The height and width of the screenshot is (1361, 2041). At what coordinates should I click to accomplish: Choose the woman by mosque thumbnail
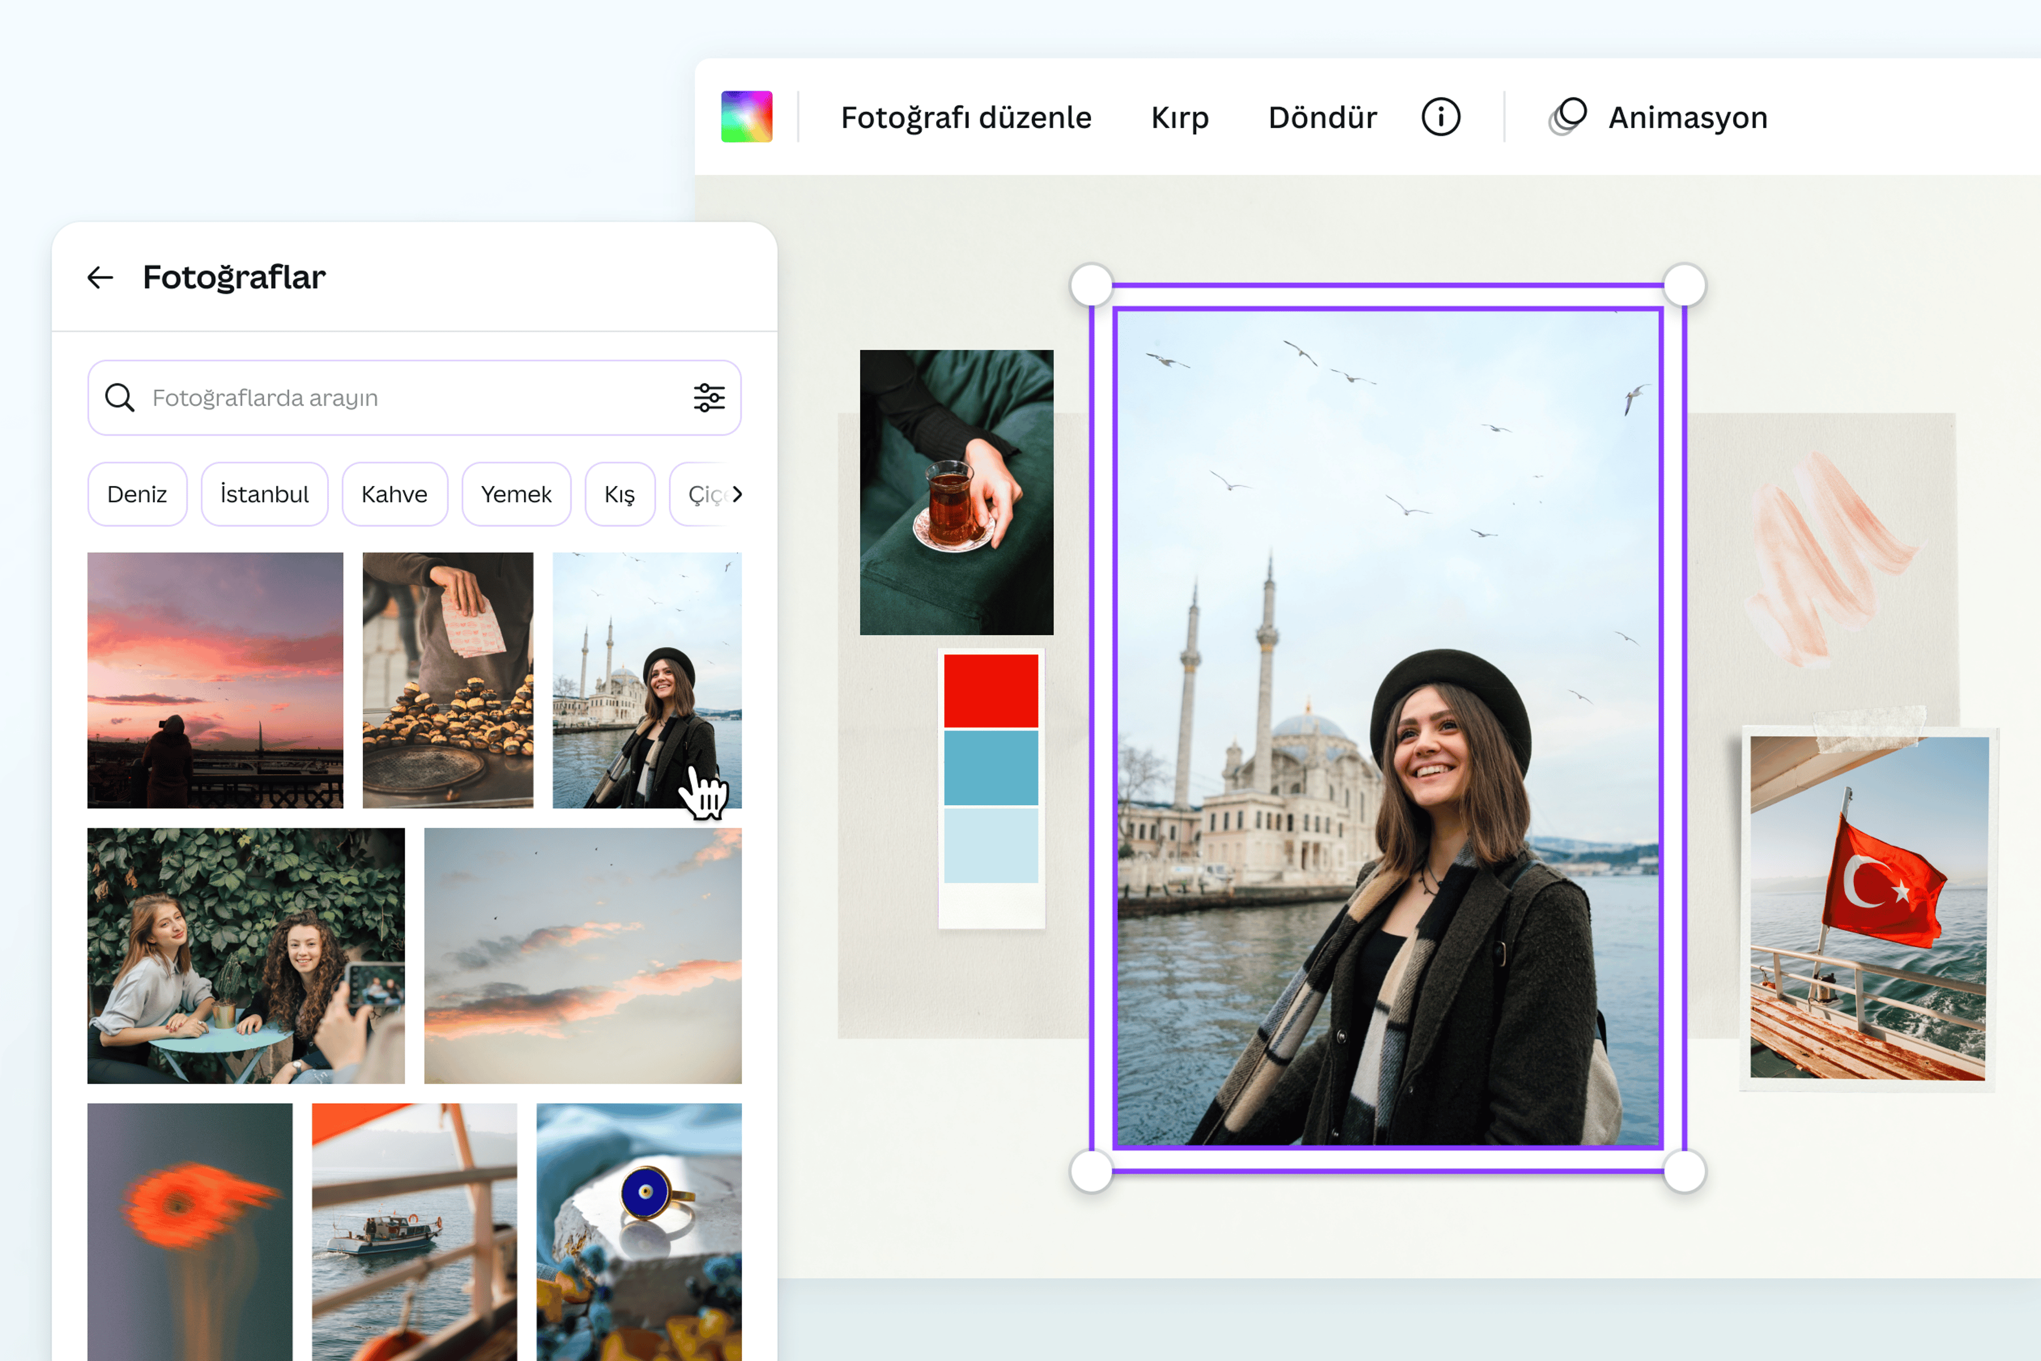point(647,681)
